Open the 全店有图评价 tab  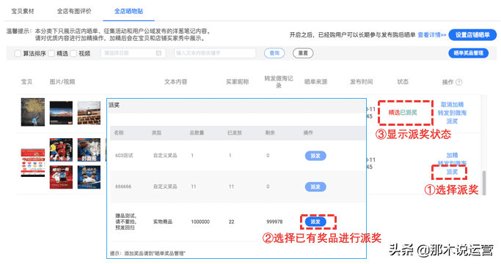point(74,11)
